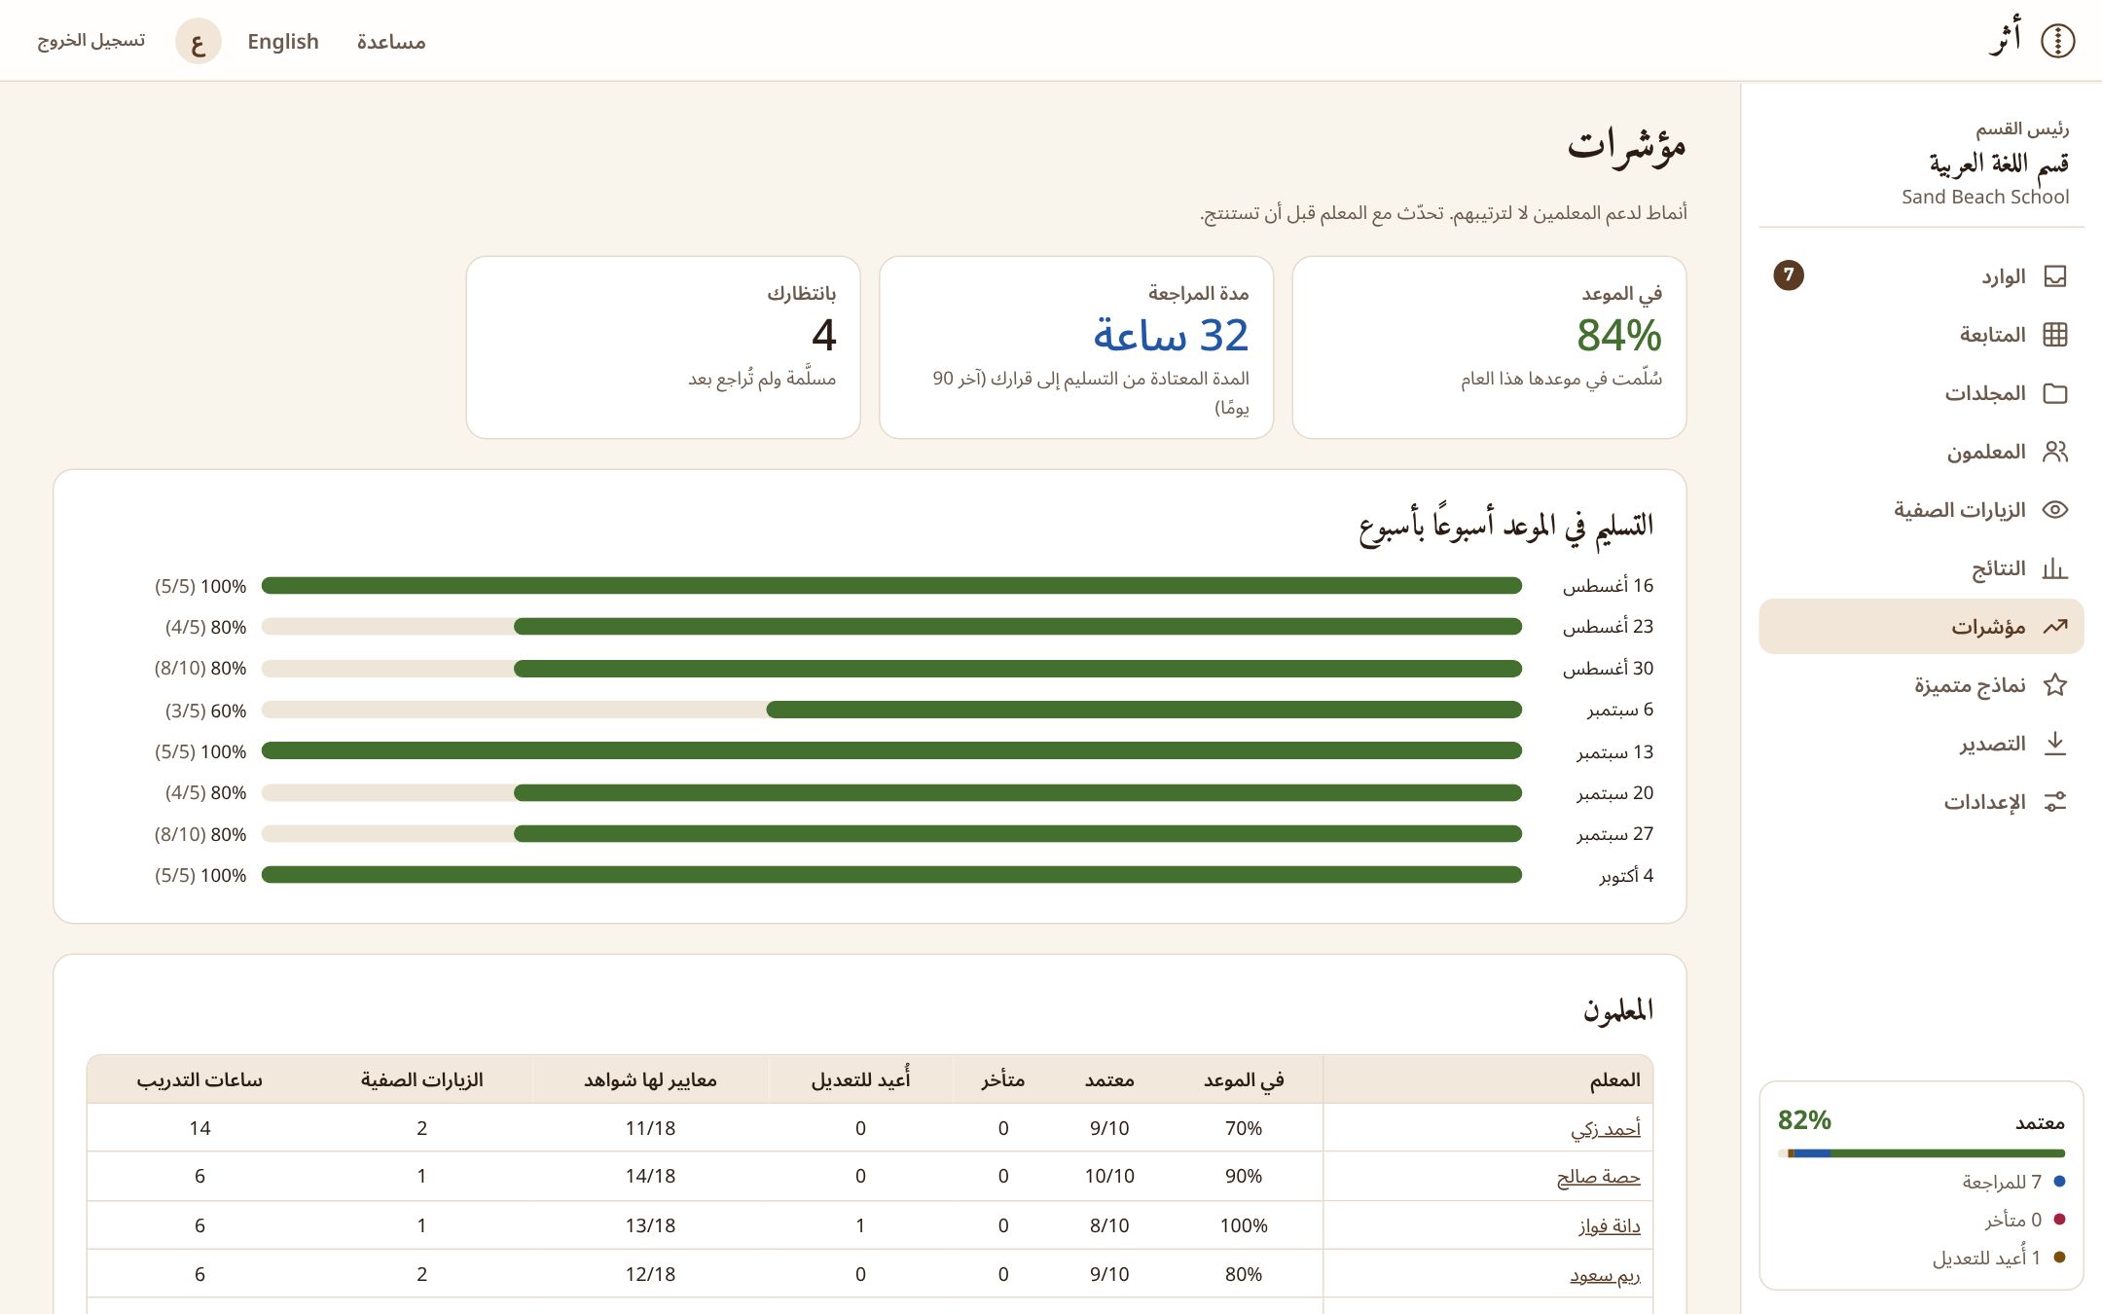Click the 10/10 cell in حصة صالح row

coord(1109,1176)
